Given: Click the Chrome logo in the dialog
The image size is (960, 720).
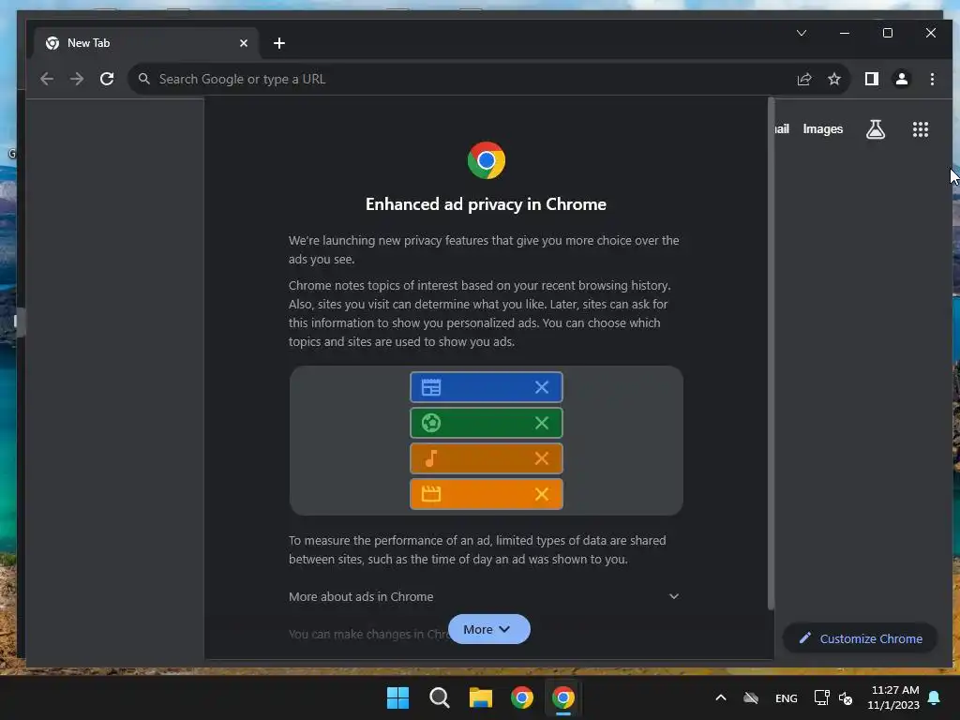Looking at the screenshot, I should (487, 160).
